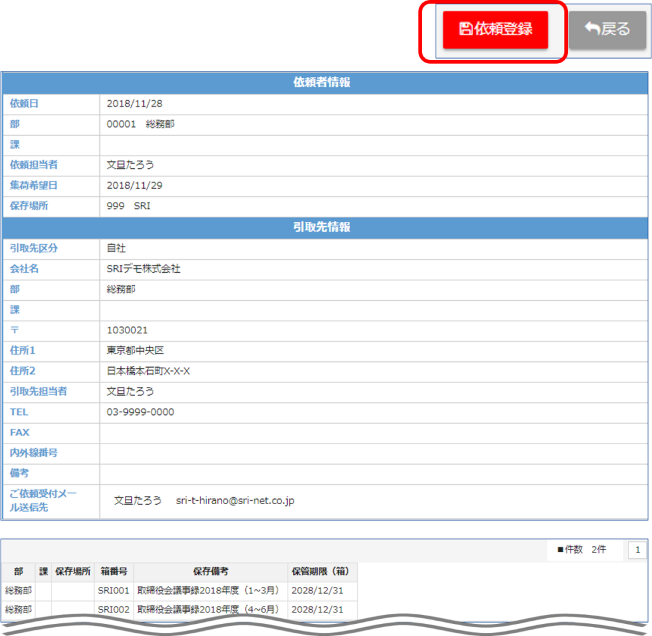Click the 備考 field label
This screenshot has width=652, height=636.
(20, 473)
